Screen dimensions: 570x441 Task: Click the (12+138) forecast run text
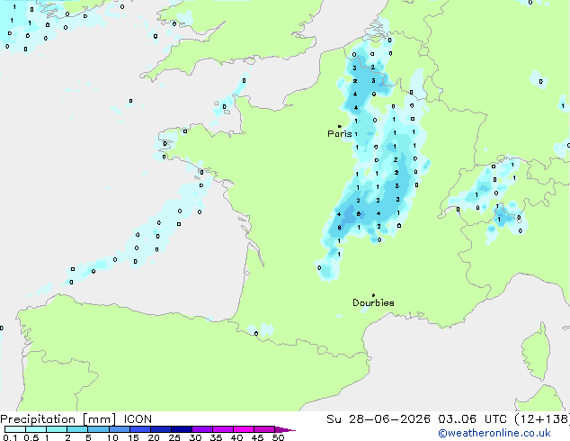coord(542,419)
